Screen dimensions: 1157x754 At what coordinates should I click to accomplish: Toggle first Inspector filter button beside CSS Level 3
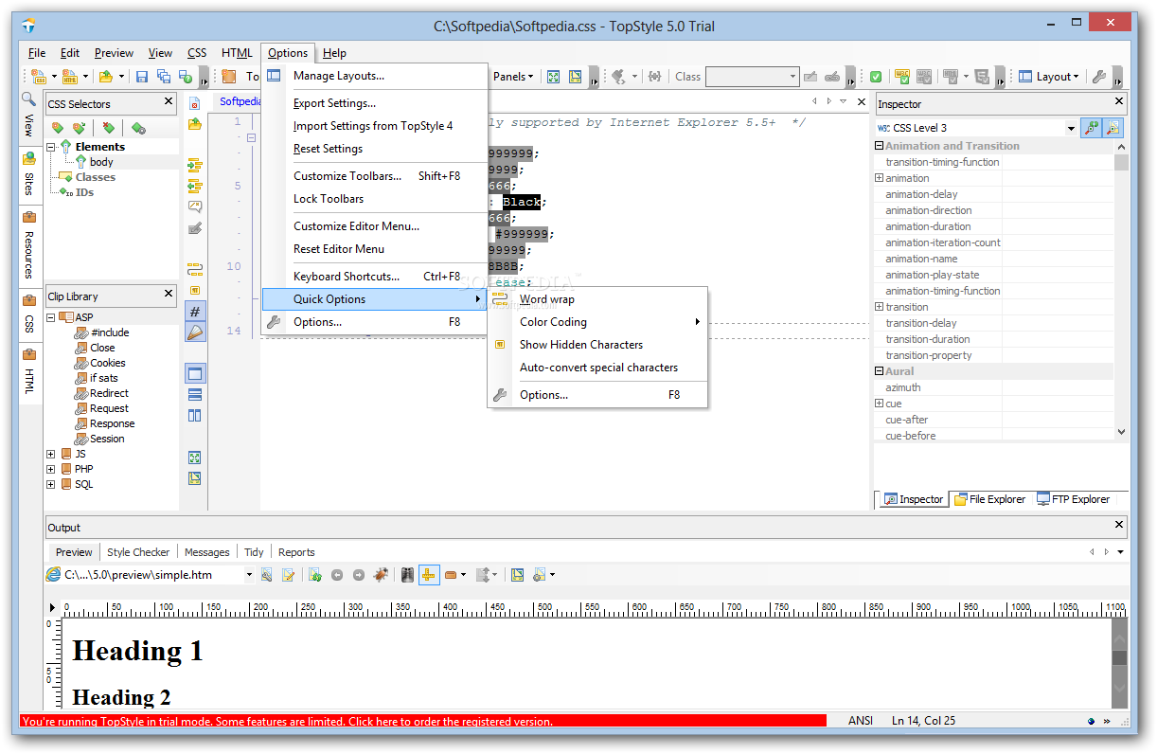tap(1092, 128)
